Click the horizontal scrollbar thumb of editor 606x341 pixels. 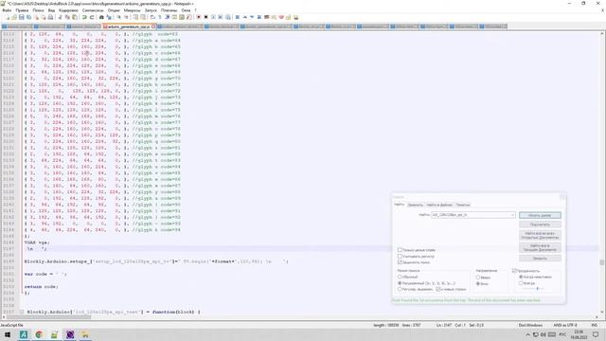48,317
